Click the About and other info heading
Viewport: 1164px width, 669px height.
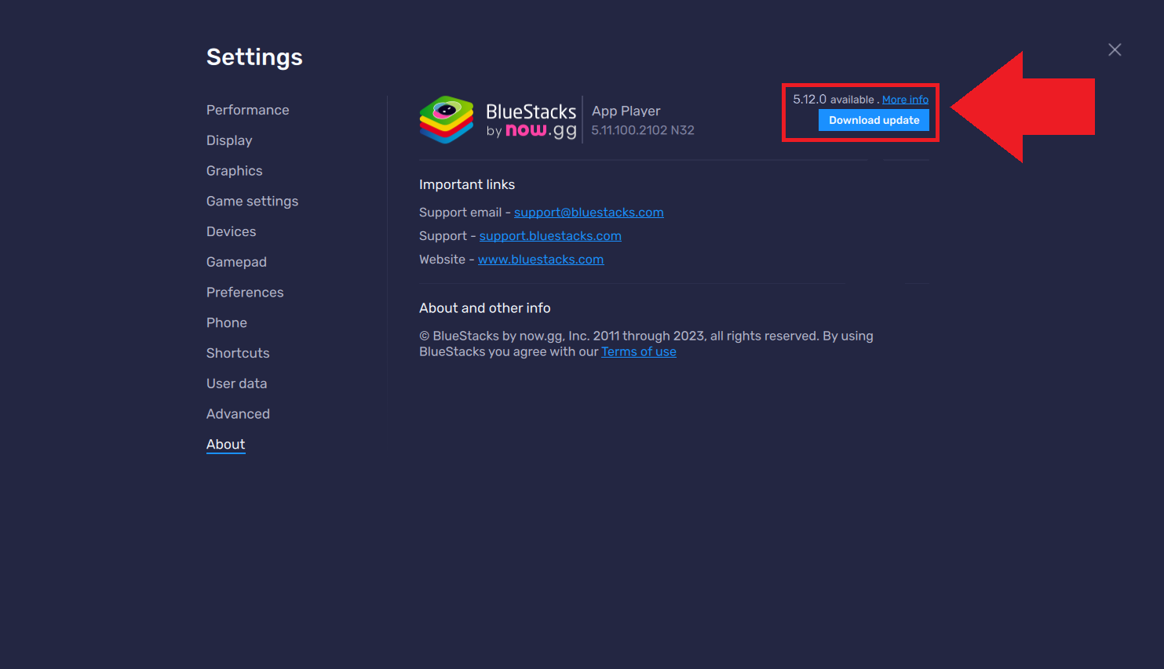485,308
